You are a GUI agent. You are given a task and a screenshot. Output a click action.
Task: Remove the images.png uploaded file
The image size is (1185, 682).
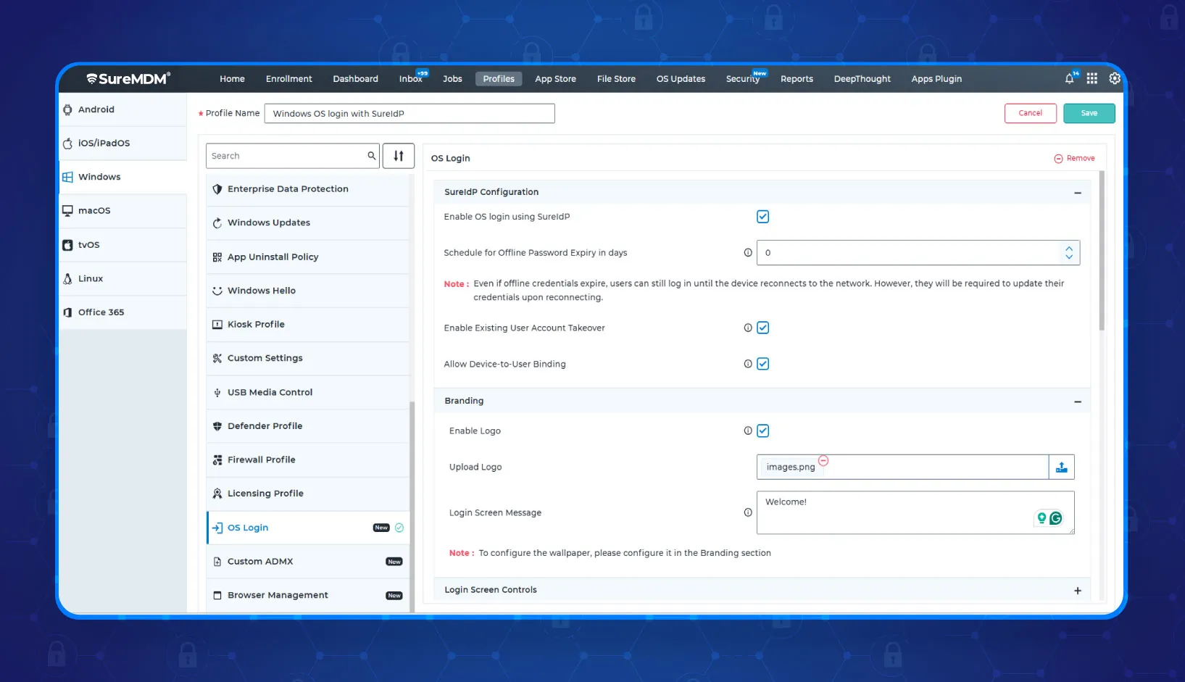click(x=823, y=460)
